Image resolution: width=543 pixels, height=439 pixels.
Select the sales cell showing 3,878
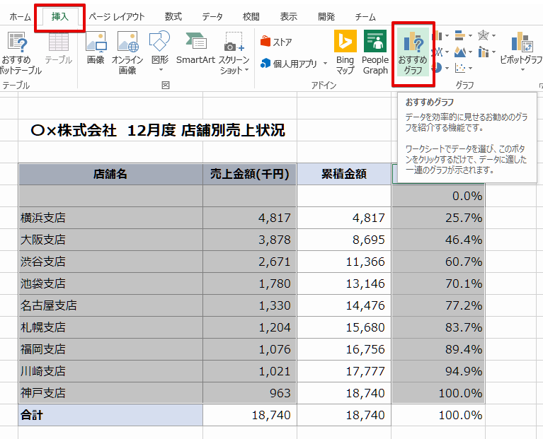(250, 240)
